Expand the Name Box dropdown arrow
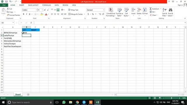This screenshot has width=187, height=105. (x=13, y=23)
